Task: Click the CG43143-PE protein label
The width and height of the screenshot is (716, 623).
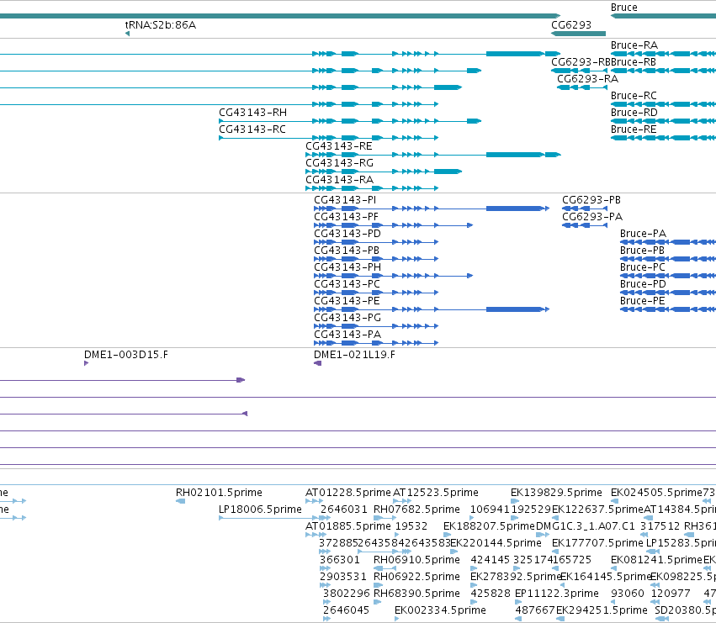Action: [x=347, y=302]
